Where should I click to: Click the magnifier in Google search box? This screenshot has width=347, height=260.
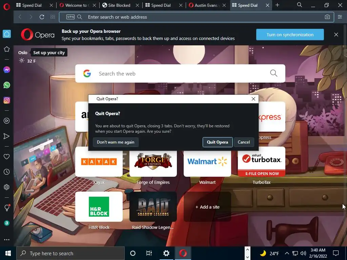click(x=274, y=73)
